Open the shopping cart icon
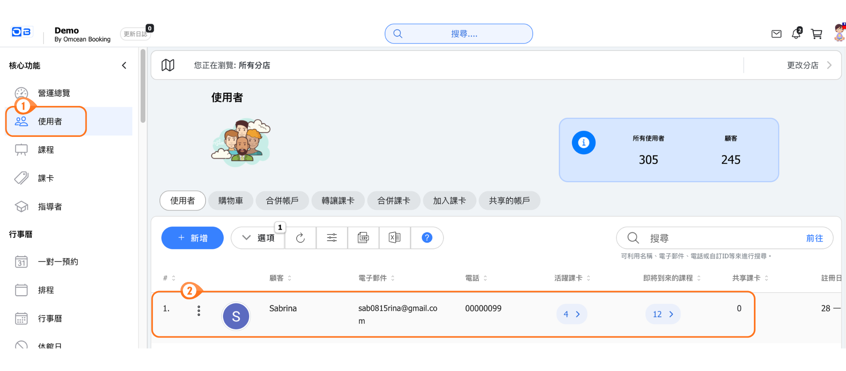Screen dimensions: 846x371 click(x=816, y=34)
